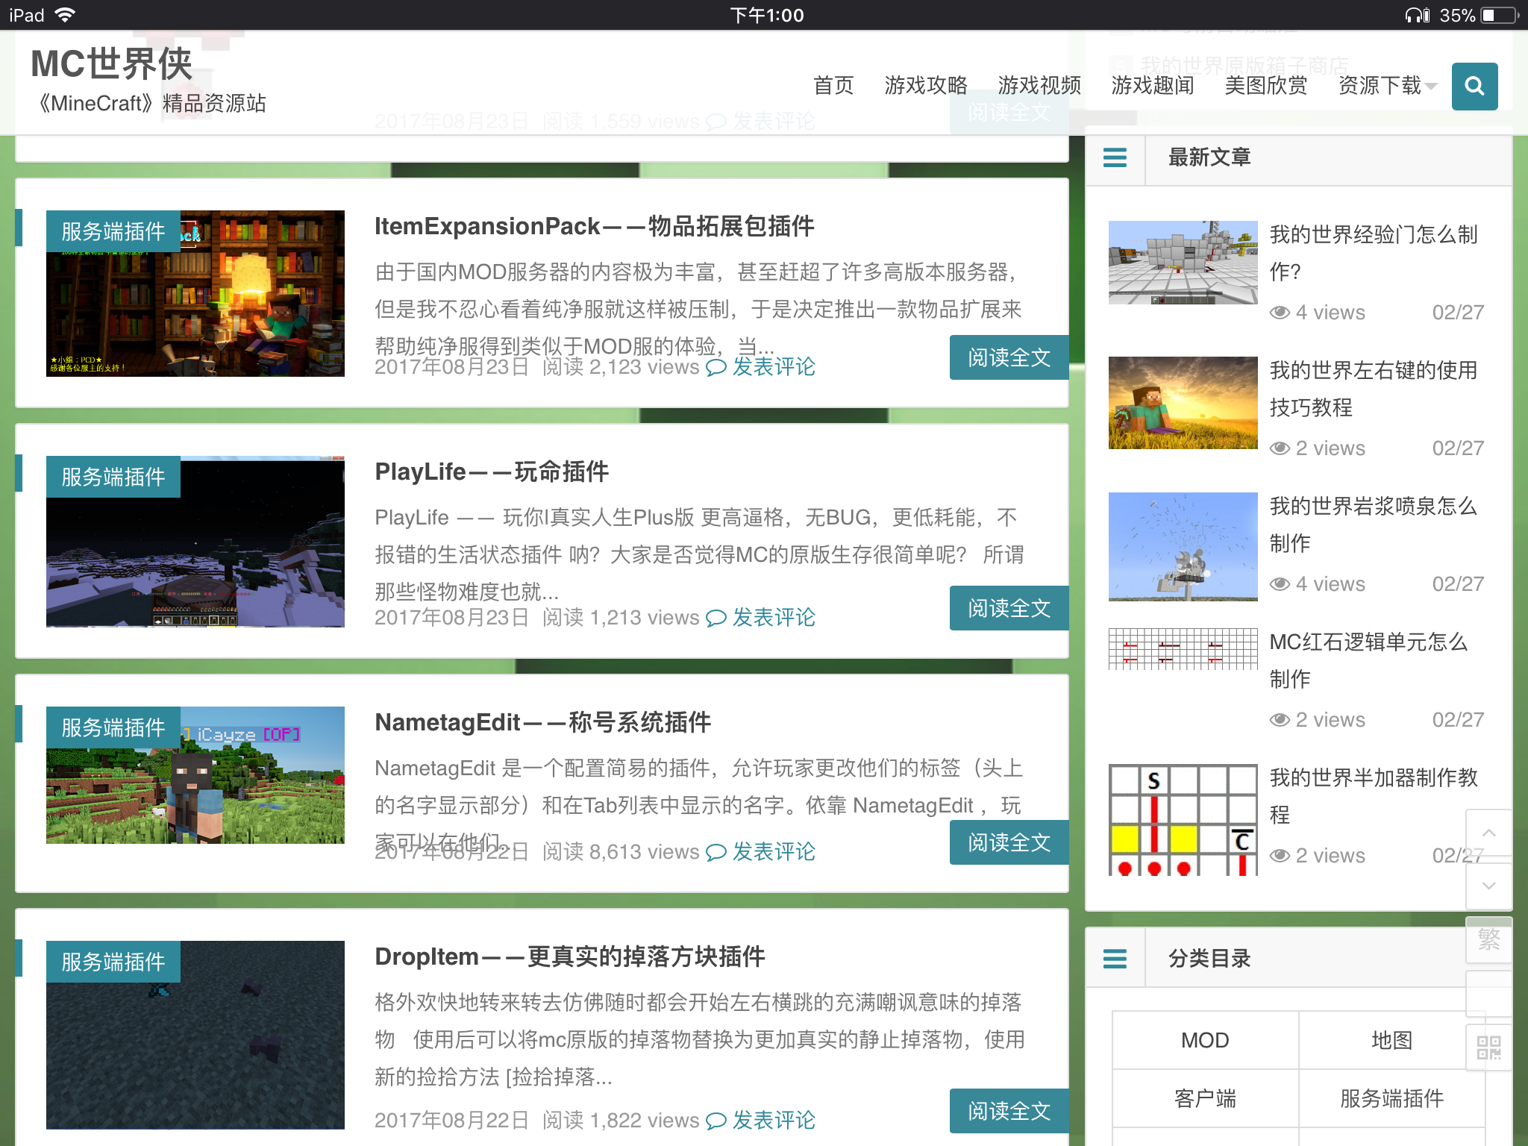This screenshot has width=1528, height=1146.
Task: Click the hamburger icon beside 最新文章
Action: (x=1115, y=157)
